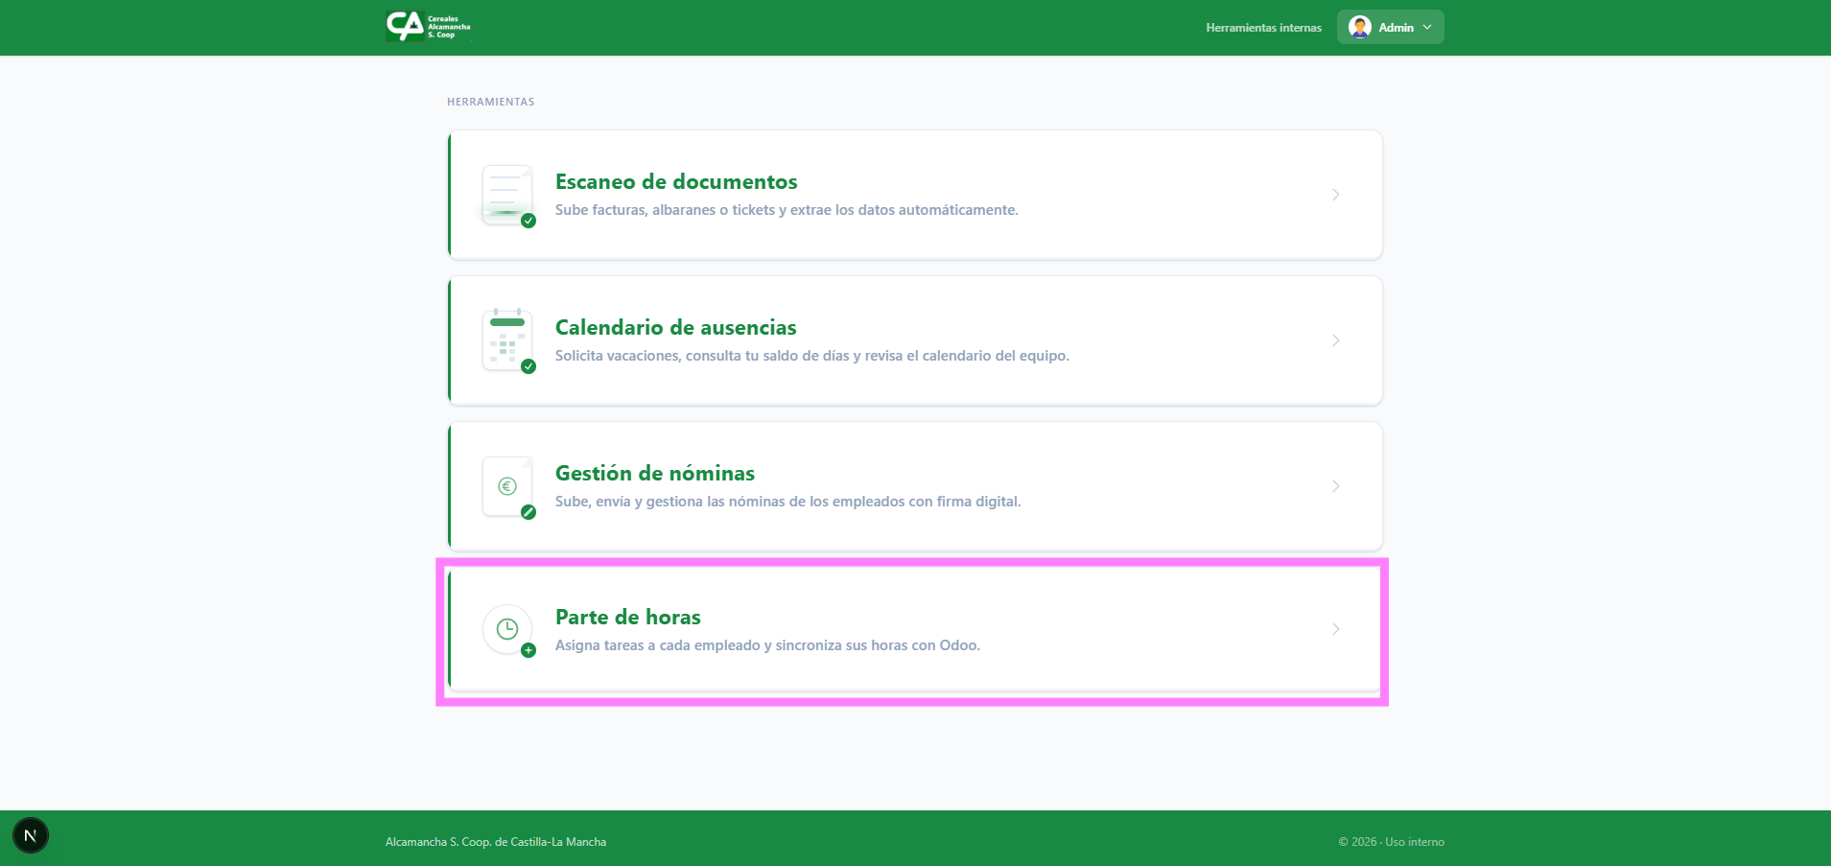Screen dimensions: 1831x866
Task: Click the Cereales Alcamancha logo
Action: pos(428,27)
